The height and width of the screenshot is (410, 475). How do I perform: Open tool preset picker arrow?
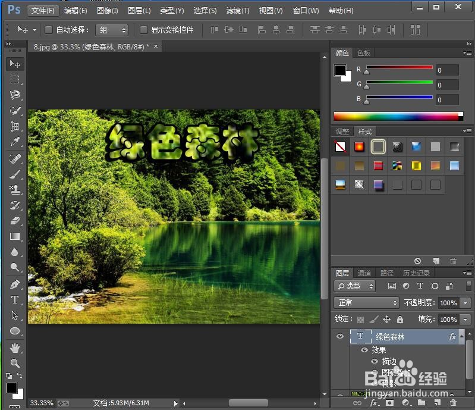[34, 30]
